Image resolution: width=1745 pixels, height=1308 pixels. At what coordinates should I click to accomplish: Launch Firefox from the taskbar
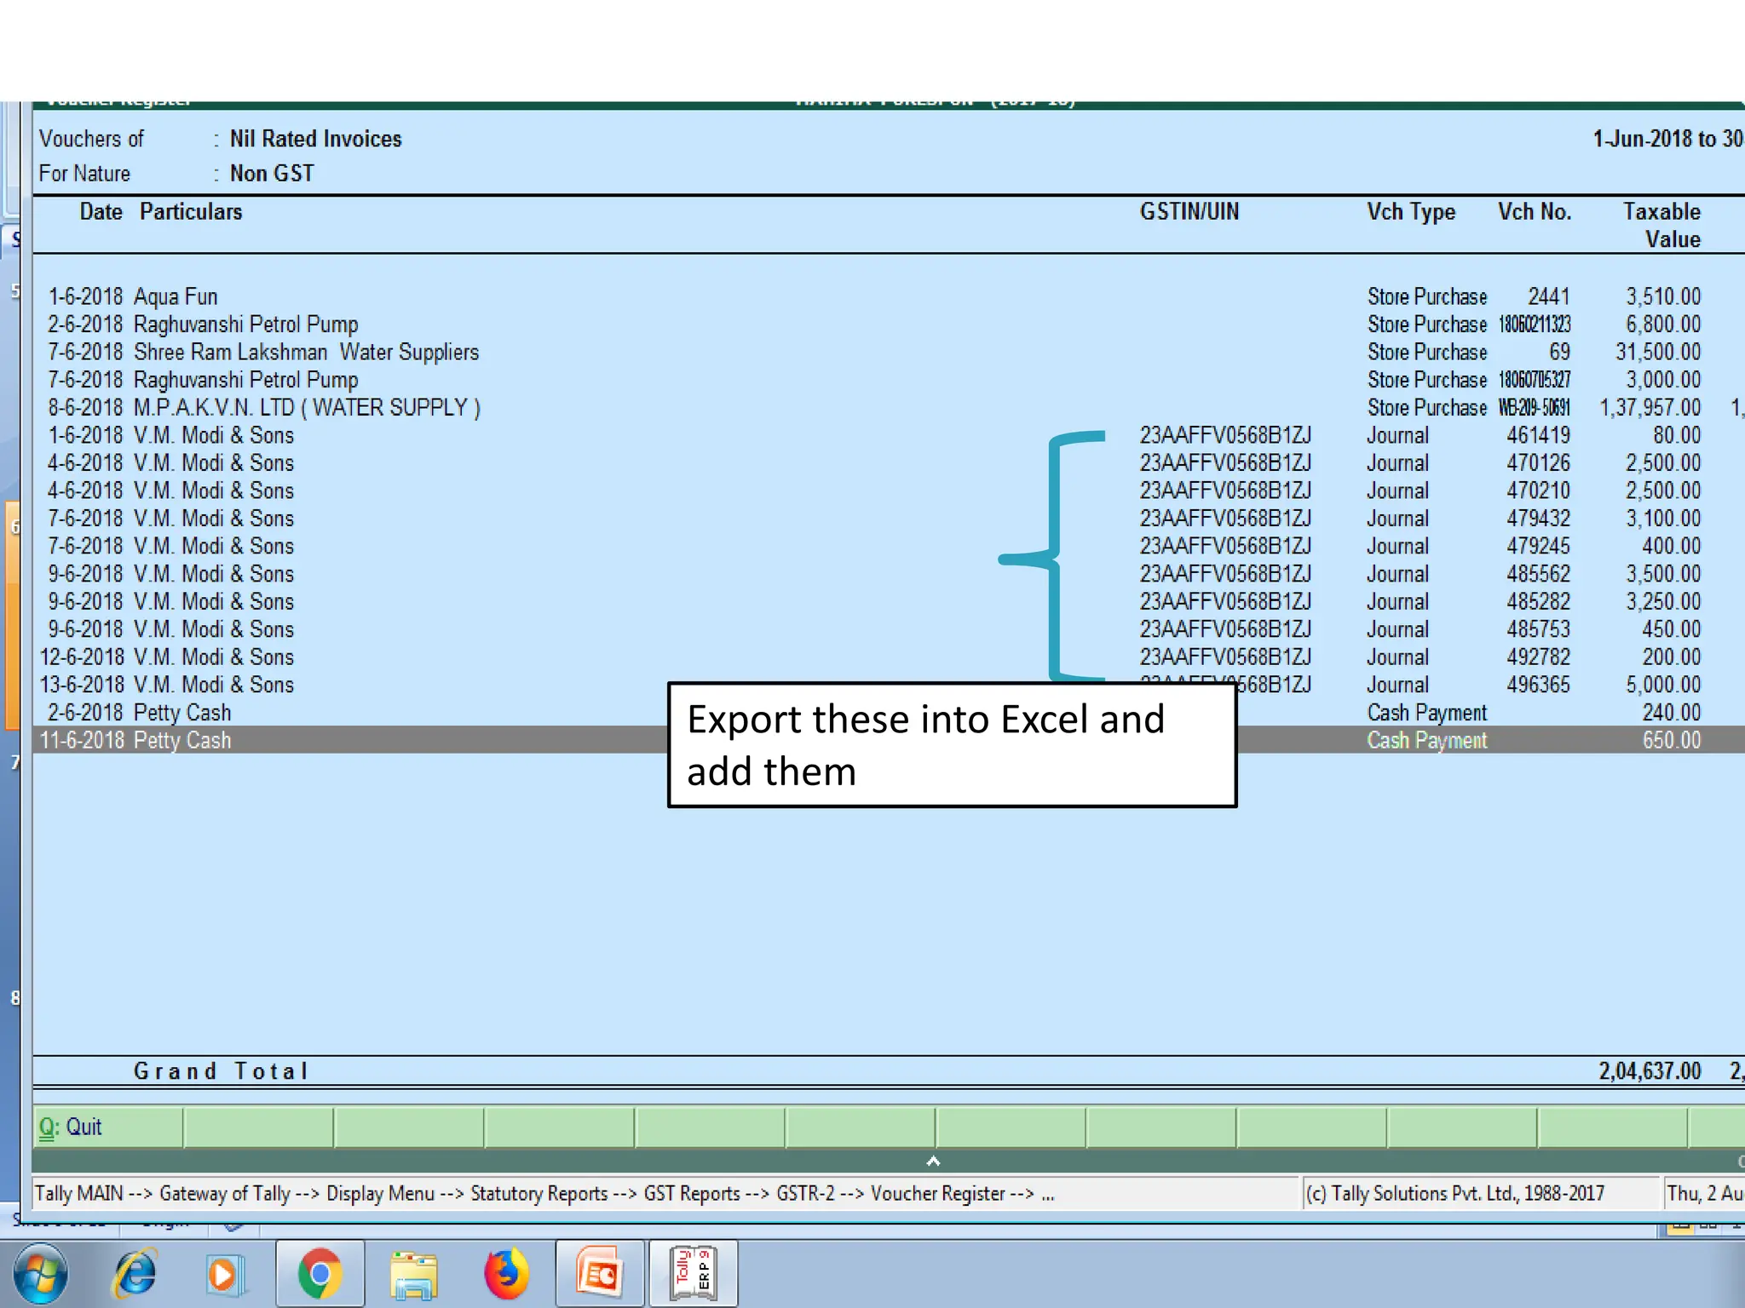[x=506, y=1275]
